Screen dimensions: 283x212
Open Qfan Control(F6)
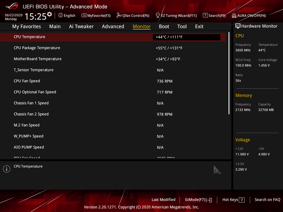(136, 15)
